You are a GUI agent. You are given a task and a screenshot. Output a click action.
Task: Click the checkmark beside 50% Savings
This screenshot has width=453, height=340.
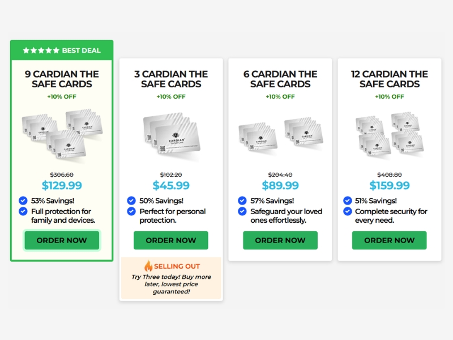click(x=131, y=201)
